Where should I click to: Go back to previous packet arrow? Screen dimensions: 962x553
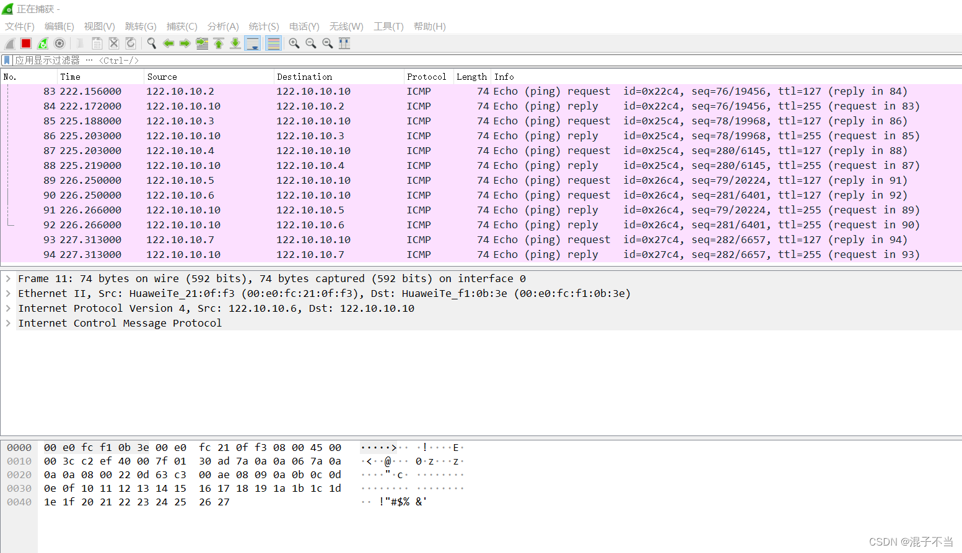(x=168, y=43)
